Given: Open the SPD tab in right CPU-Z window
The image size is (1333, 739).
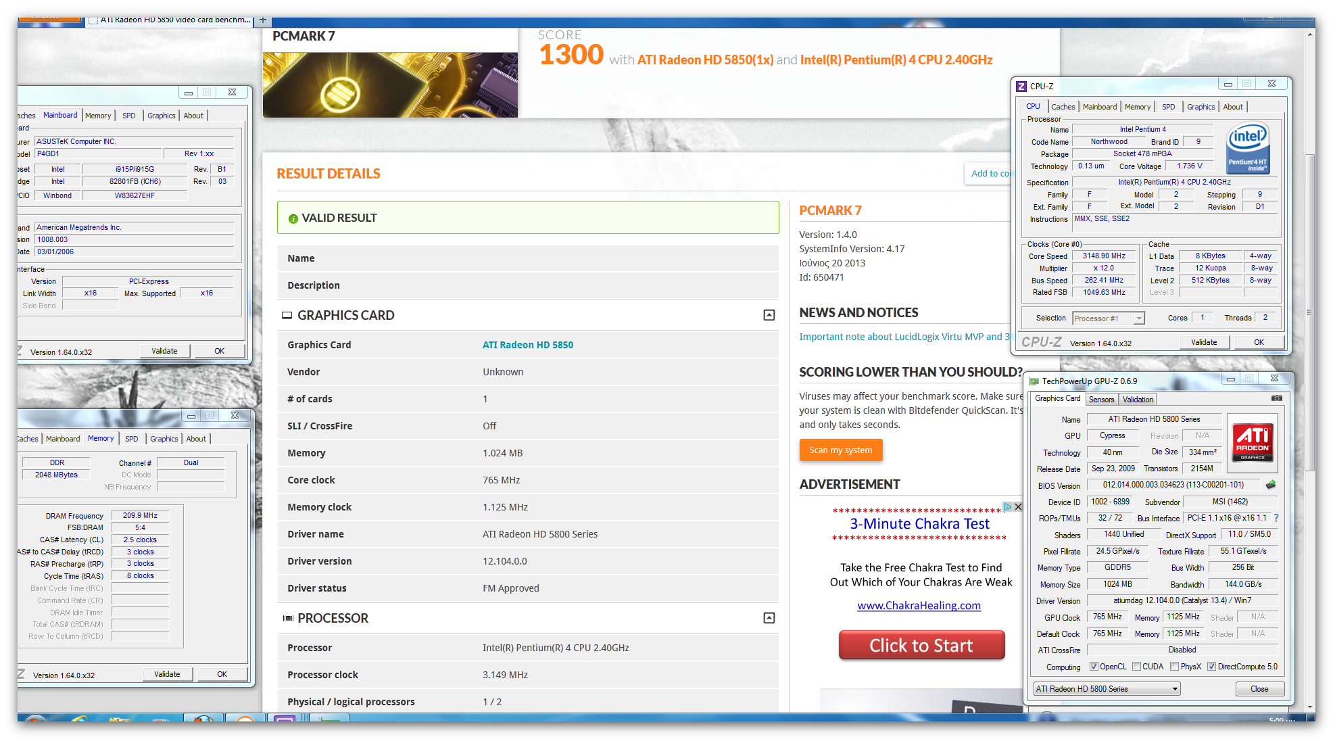Looking at the screenshot, I should coord(1168,107).
